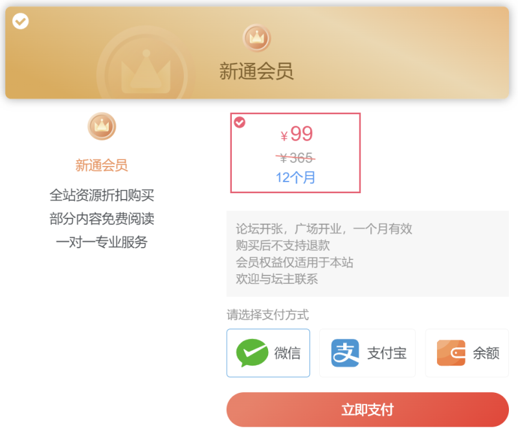Screen dimensions: 518x435
Task: Click the 微信 payment method card
Action: 268,353
